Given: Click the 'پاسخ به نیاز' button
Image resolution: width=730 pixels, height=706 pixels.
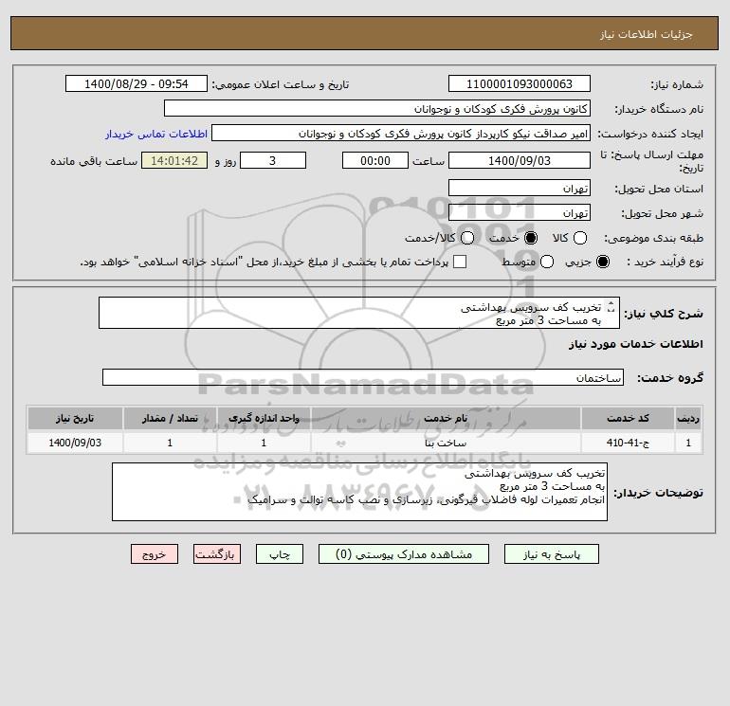Looking at the screenshot, I should coord(551,554).
